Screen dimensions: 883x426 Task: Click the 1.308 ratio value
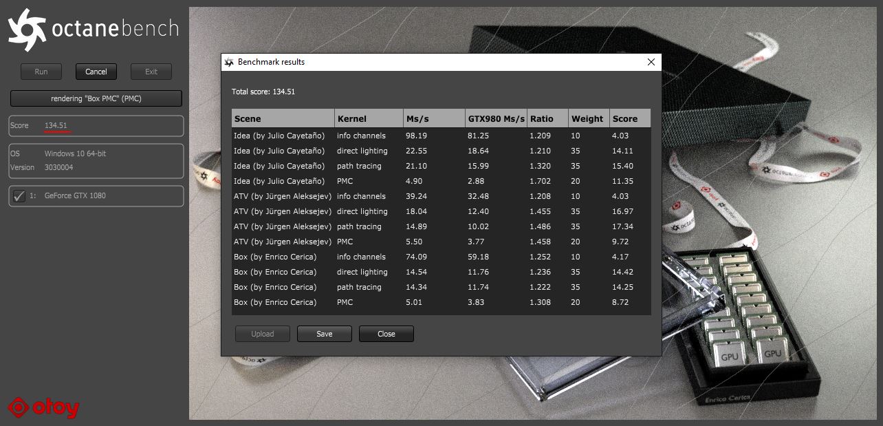click(x=540, y=302)
